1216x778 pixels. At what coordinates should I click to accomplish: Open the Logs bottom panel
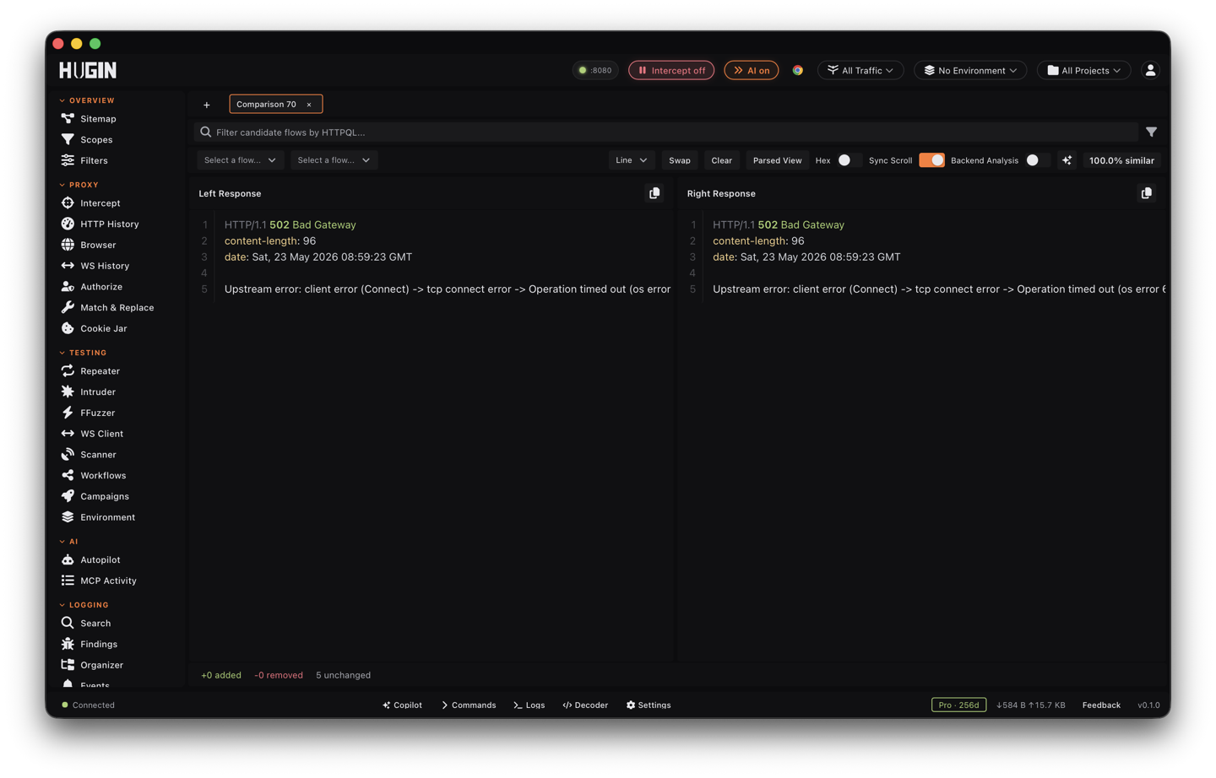[x=529, y=705]
